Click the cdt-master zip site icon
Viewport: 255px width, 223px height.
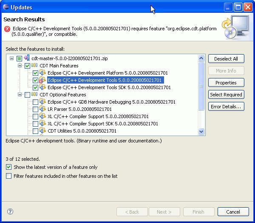[27, 58]
